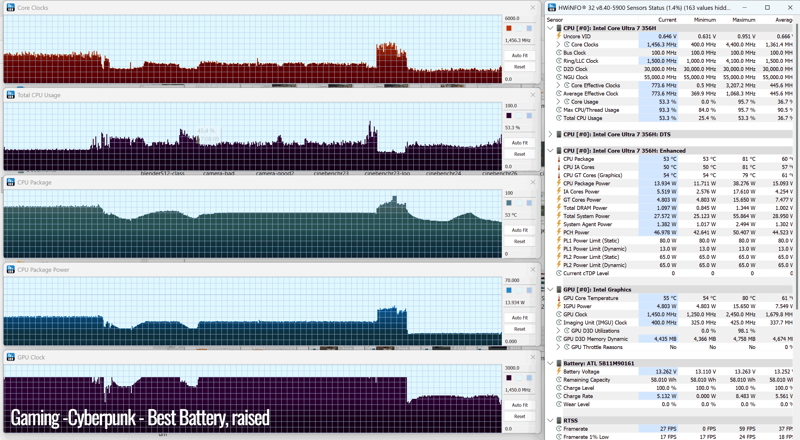
Task: Click Reset in the CPU Package graph
Action: [x=520, y=242]
